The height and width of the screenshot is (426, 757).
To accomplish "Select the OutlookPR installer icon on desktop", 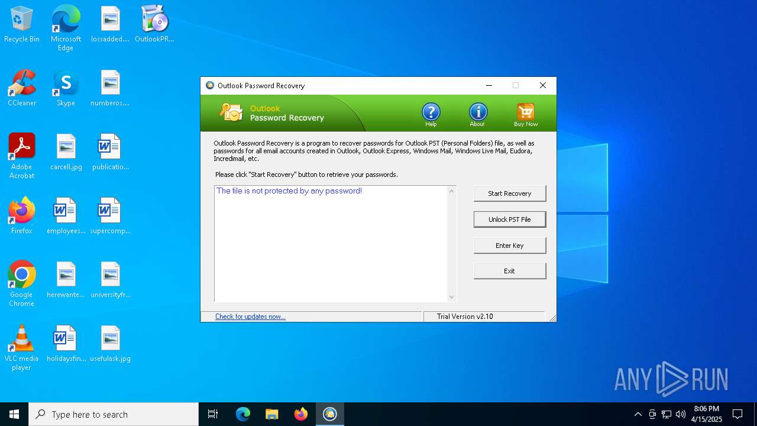I will coord(154,25).
